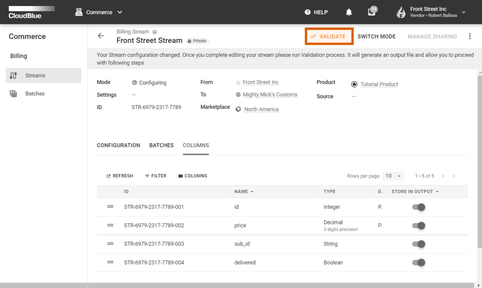
Task: Refresh the columns table
Action: (120, 176)
